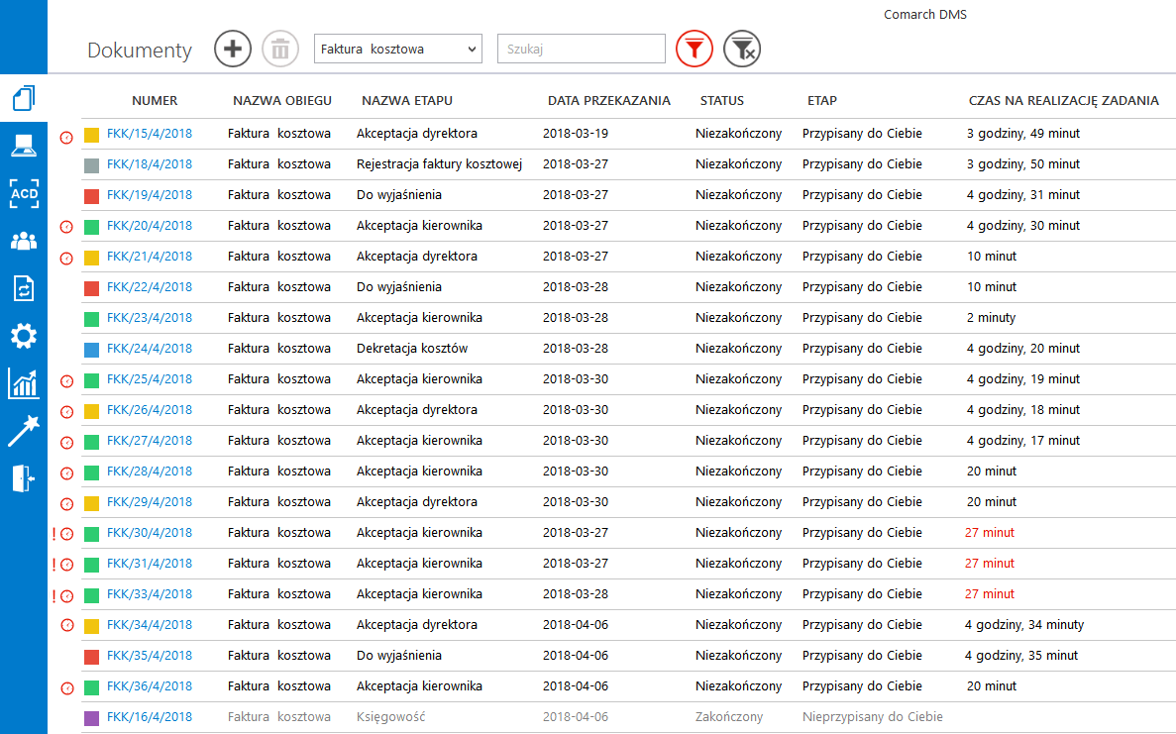This screenshot has height=734, width=1176.
Task: Click overdue clock icon on row FKK/30/4/2018
Action: 66,535
